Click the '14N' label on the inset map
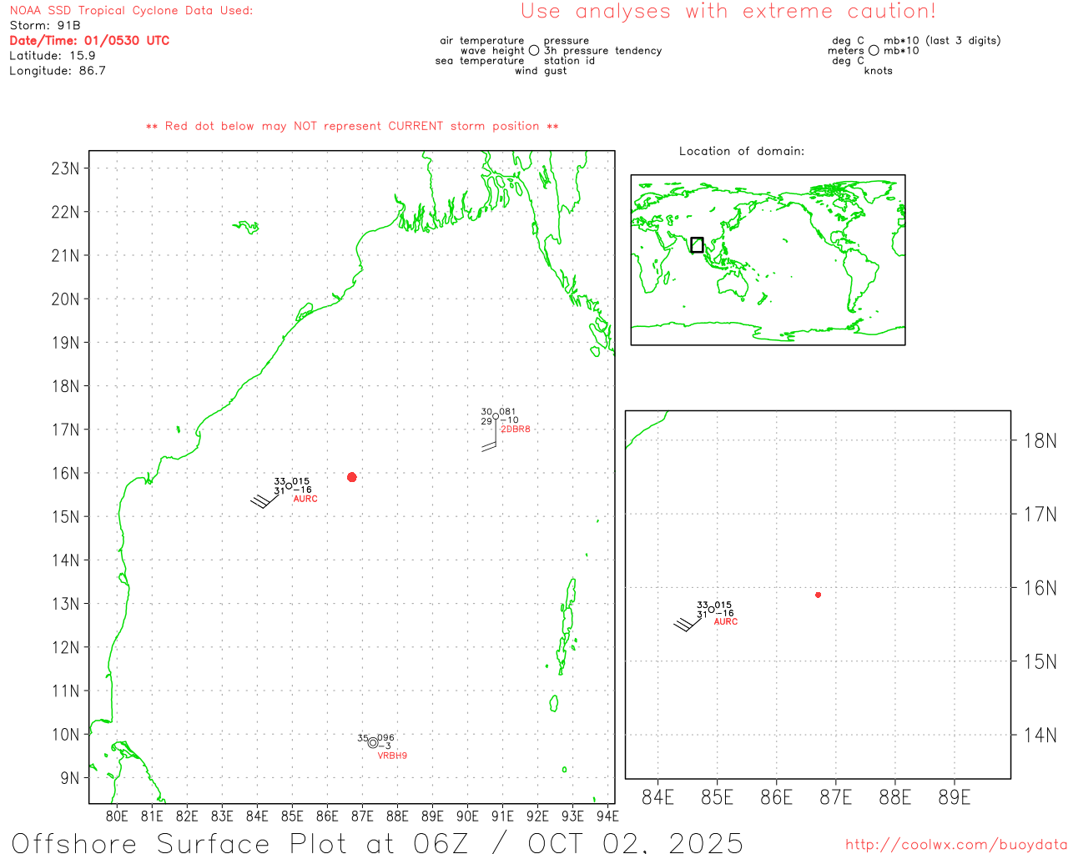This screenshot has height=854, width=1068. (1040, 735)
